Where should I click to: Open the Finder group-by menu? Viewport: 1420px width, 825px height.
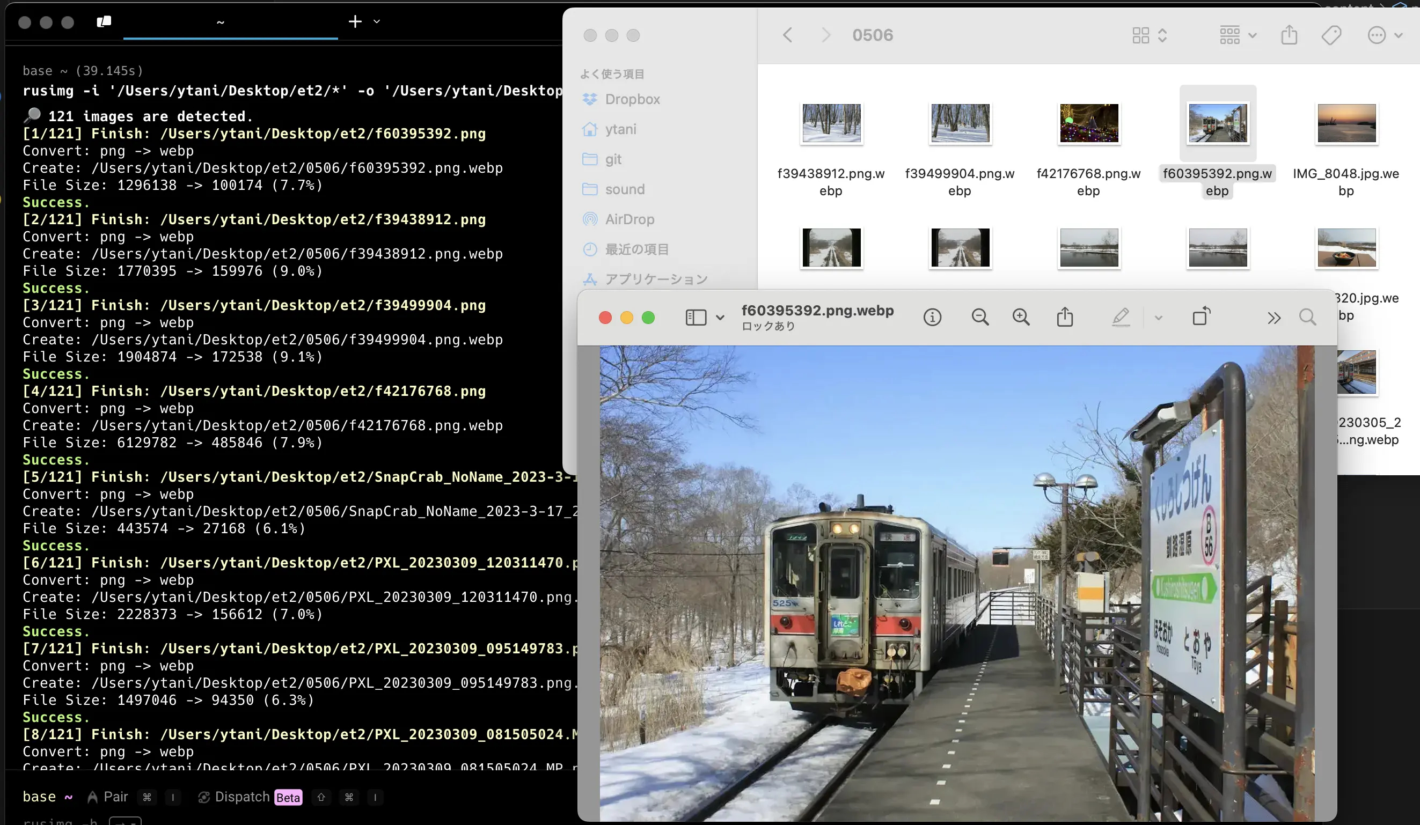(x=1238, y=35)
